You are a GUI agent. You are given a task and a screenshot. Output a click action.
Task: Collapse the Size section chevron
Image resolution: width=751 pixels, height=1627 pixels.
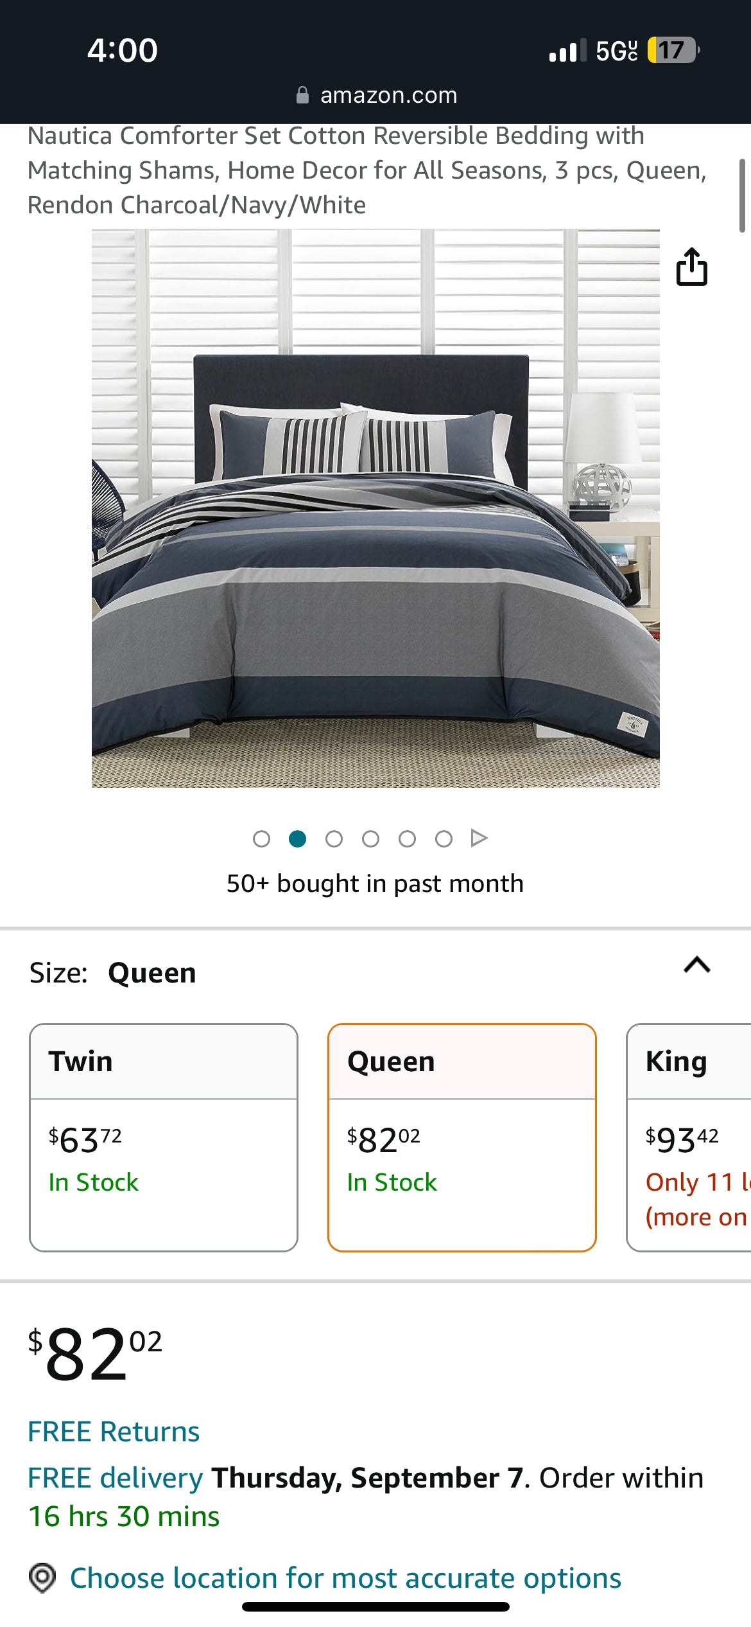tap(697, 965)
